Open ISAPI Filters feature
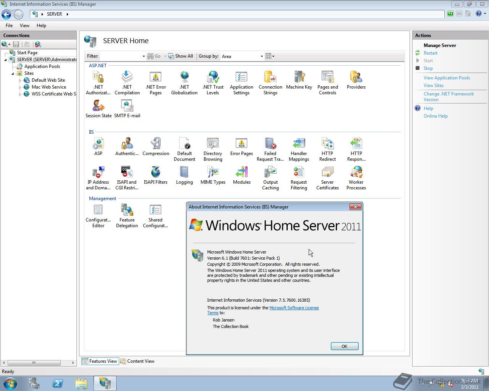The image size is (489, 391). click(155, 175)
